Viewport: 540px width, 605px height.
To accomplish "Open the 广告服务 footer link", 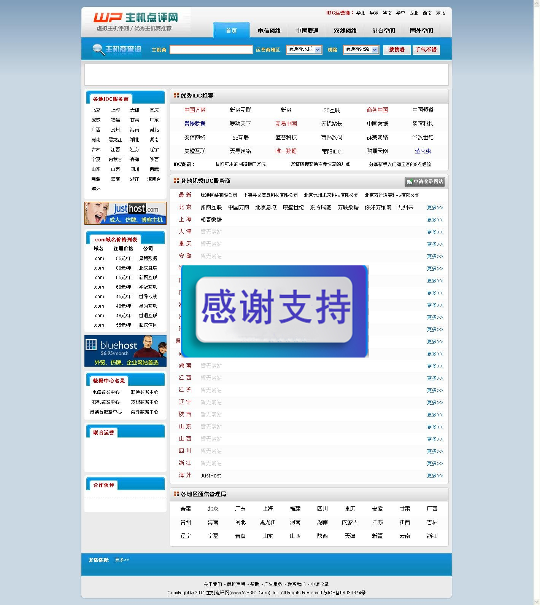I will coord(273,584).
